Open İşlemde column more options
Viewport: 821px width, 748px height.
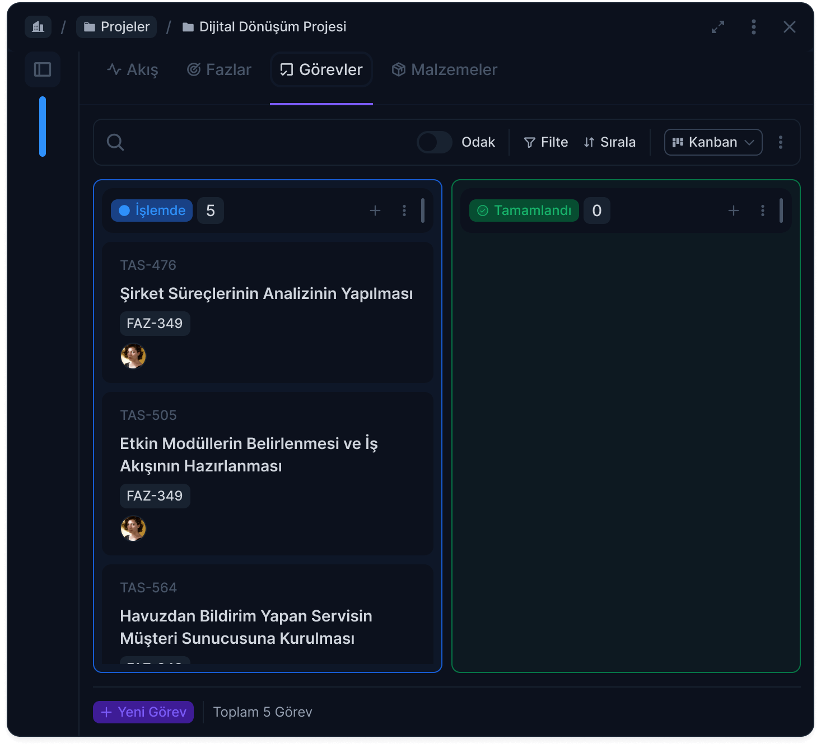404,211
